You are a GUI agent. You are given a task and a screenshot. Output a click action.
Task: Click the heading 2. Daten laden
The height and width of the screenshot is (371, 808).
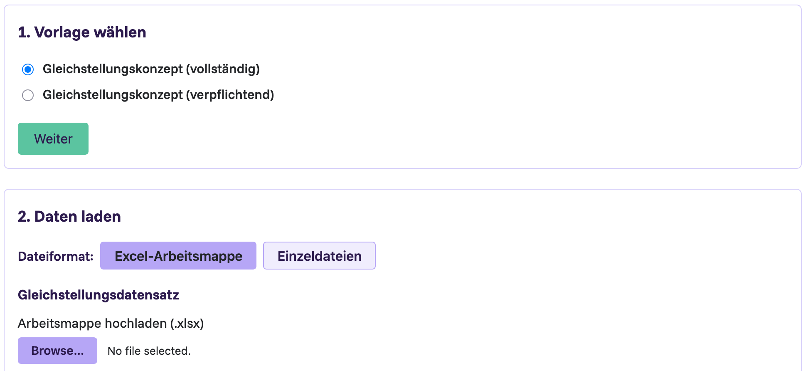[69, 217]
